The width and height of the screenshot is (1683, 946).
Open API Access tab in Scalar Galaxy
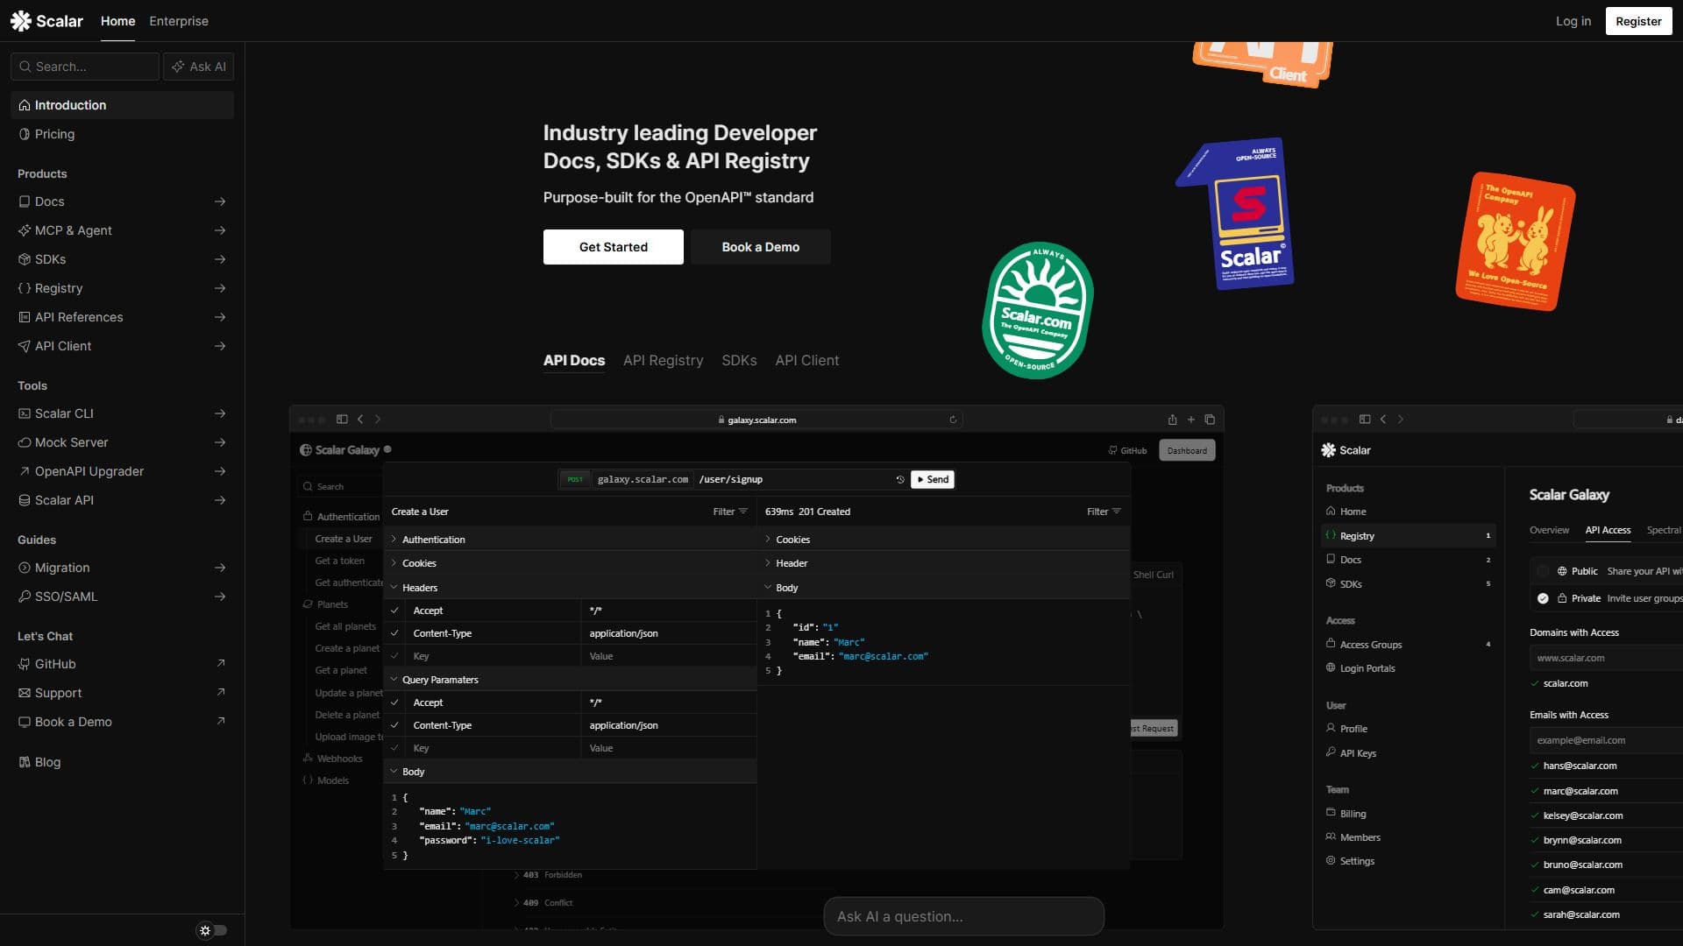coord(1608,531)
